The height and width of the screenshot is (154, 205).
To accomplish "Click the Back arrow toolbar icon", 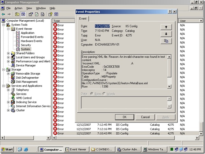I will [3, 14].
